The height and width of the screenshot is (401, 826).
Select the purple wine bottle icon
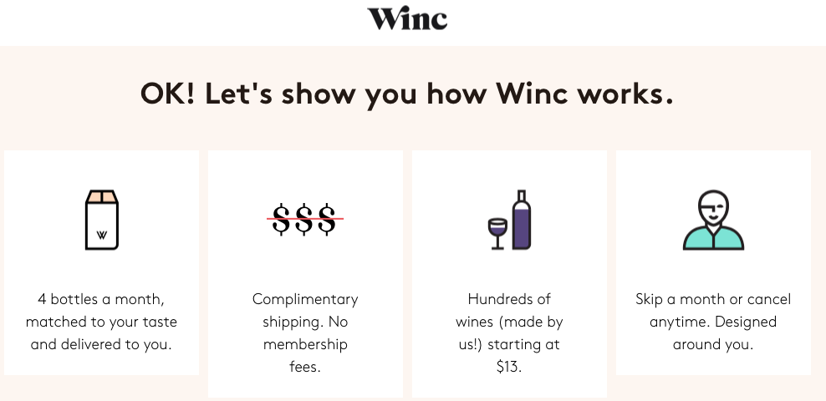click(521, 220)
